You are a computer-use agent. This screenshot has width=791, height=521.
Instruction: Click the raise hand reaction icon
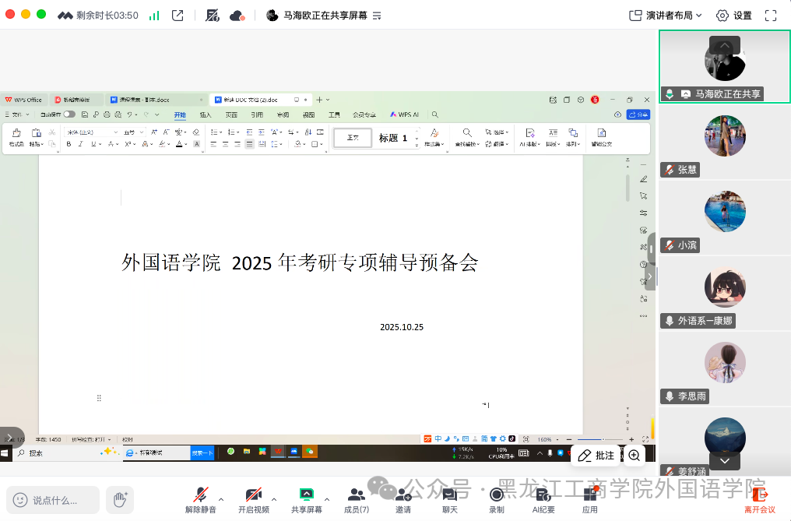[x=120, y=500]
